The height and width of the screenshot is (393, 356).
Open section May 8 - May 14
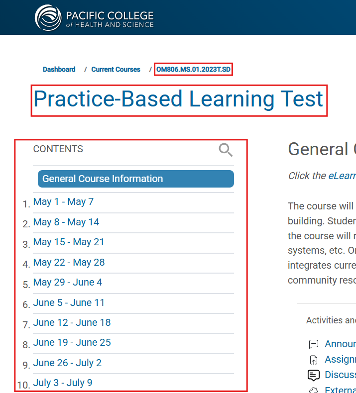click(x=66, y=222)
